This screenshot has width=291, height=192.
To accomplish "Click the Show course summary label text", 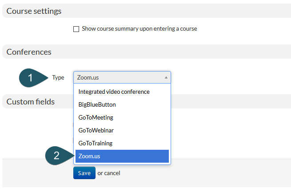I will 140,29.
